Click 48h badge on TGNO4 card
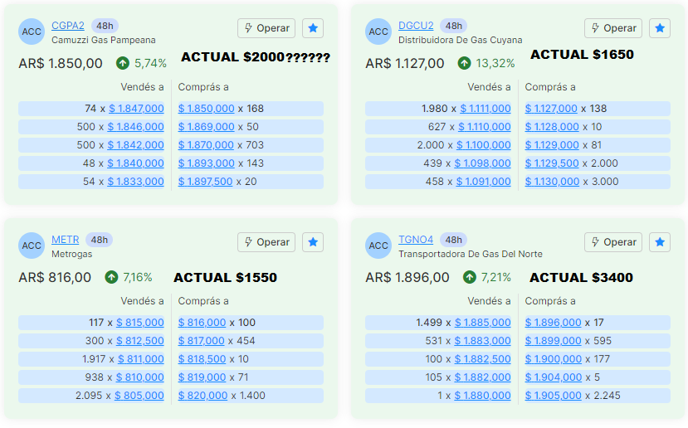 pyautogui.click(x=454, y=240)
